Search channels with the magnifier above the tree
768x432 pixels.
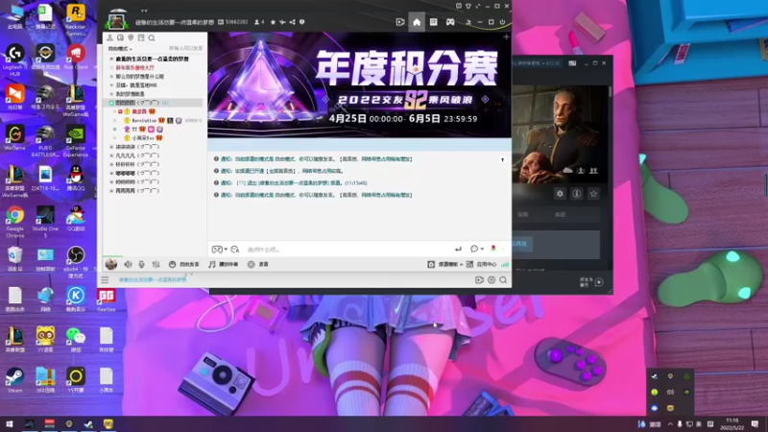point(152,37)
